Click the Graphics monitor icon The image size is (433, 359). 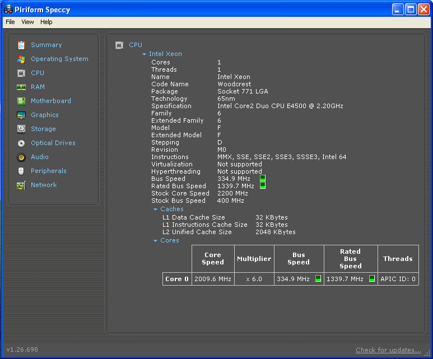(x=21, y=115)
